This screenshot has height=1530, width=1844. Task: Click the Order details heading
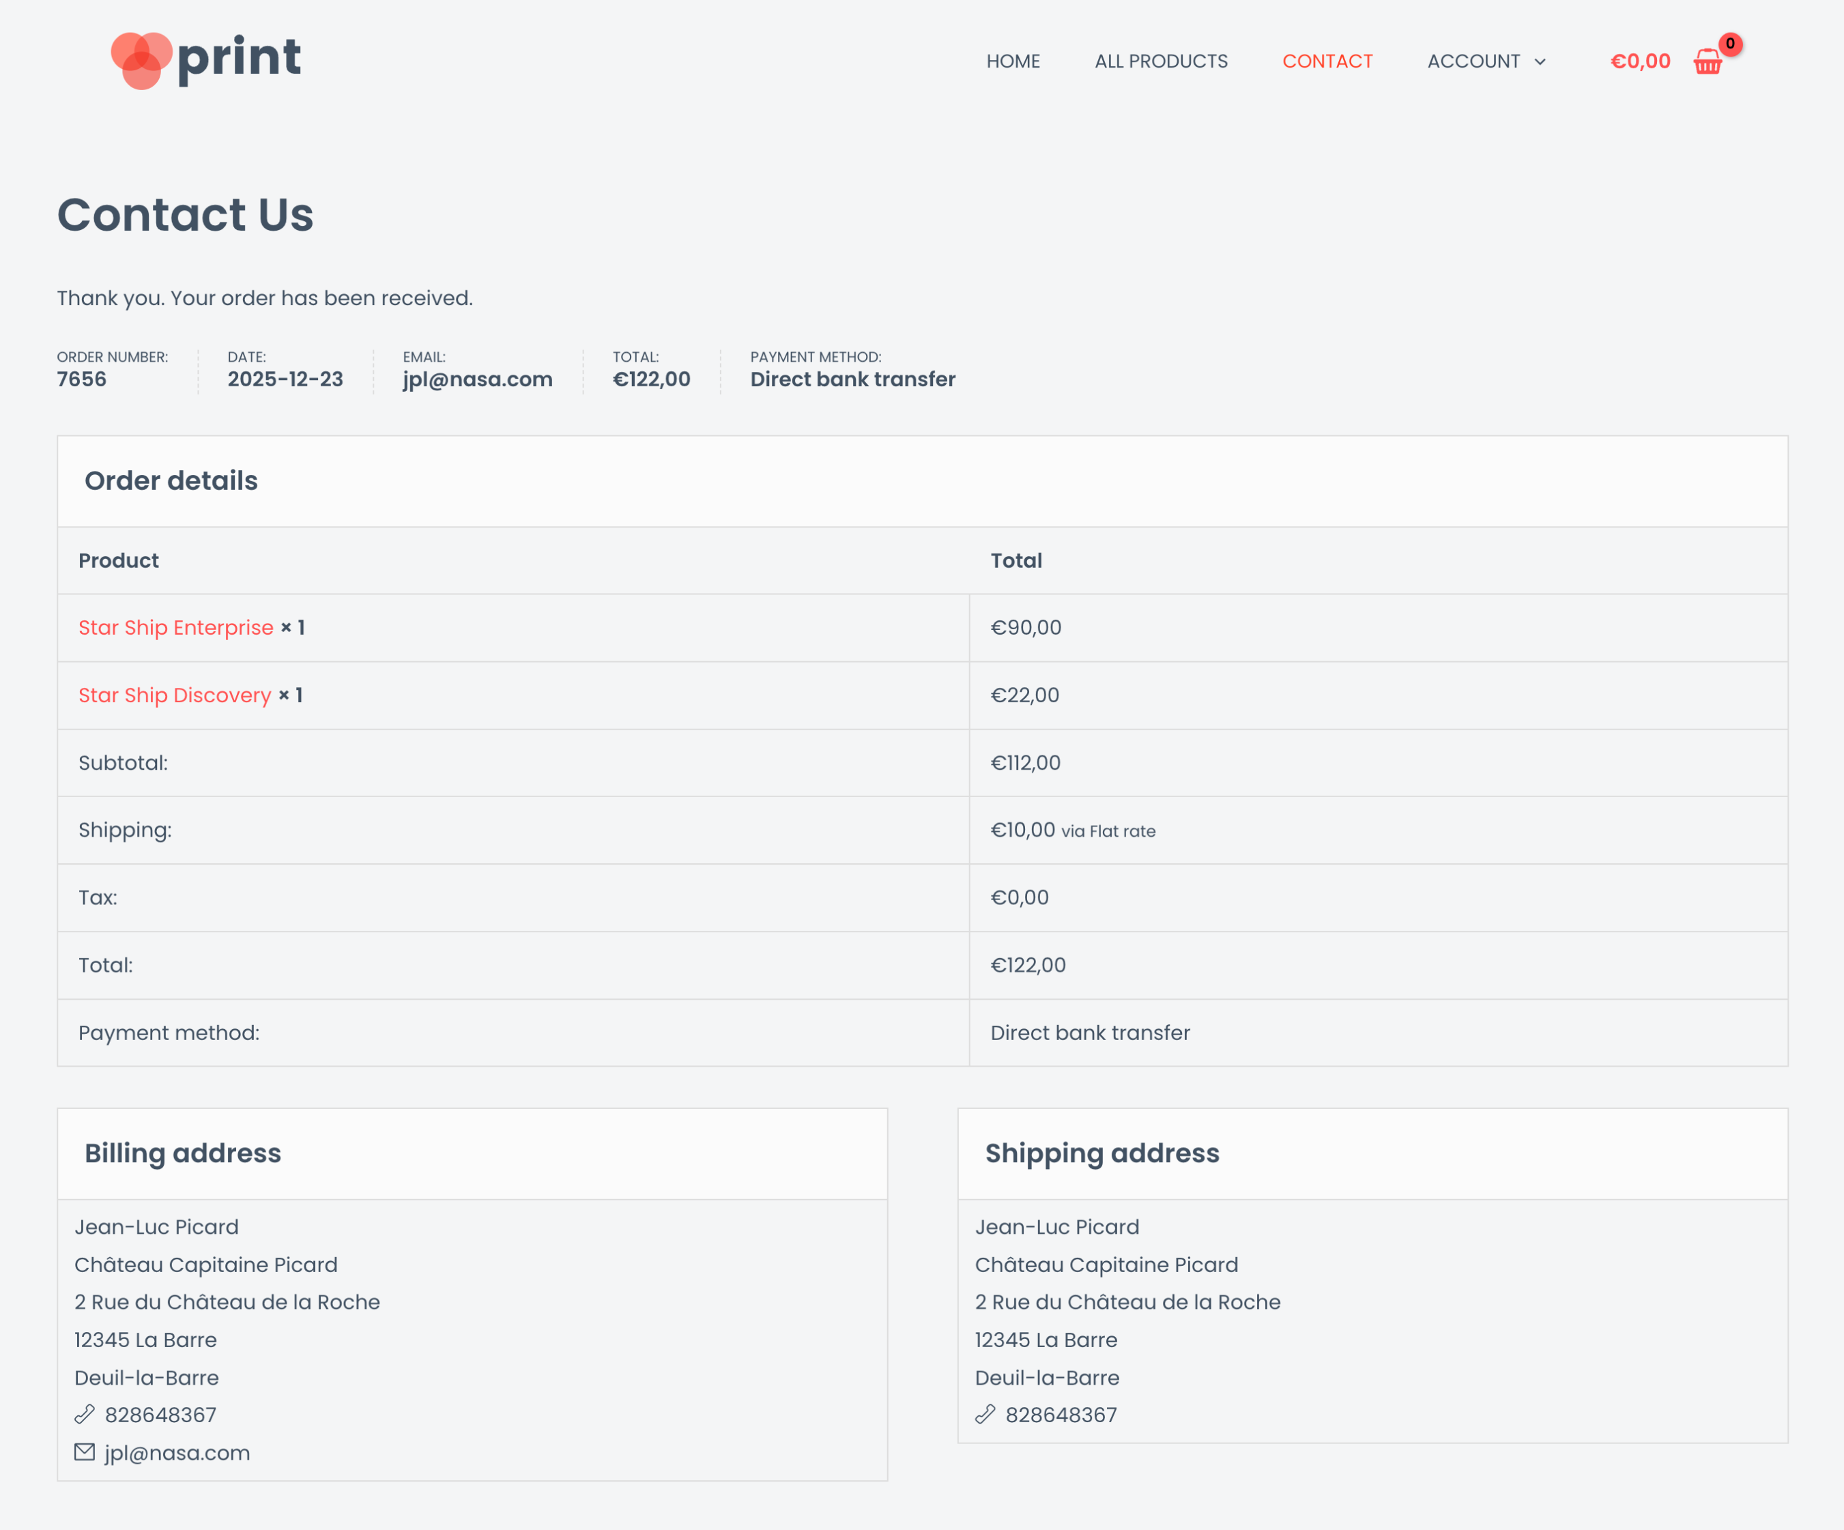171,480
